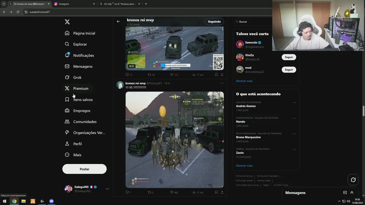Show more suggested accounts below mod

point(244,81)
